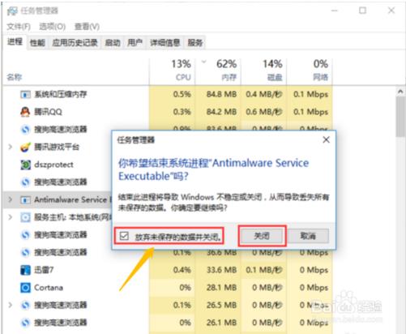Sort by the 0% 网络 column header
Viewport: 406px width, 334px height.
pos(310,71)
